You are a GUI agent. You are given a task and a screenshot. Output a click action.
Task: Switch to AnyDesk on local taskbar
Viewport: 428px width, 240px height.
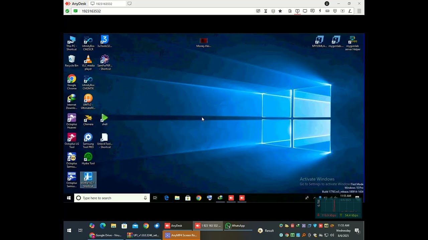coord(177,226)
